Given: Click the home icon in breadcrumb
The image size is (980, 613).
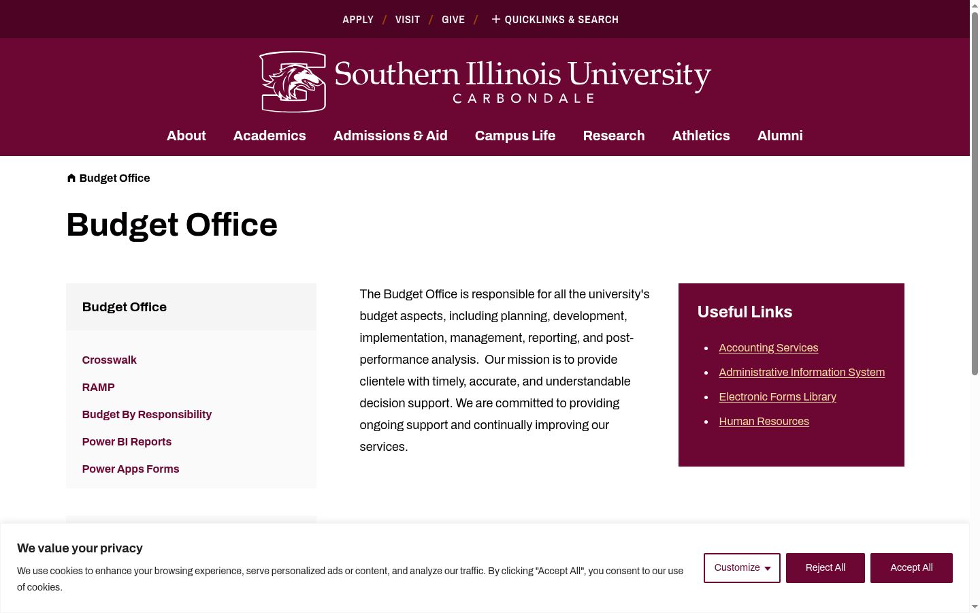Looking at the screenshot, I should tap(71, 178).
